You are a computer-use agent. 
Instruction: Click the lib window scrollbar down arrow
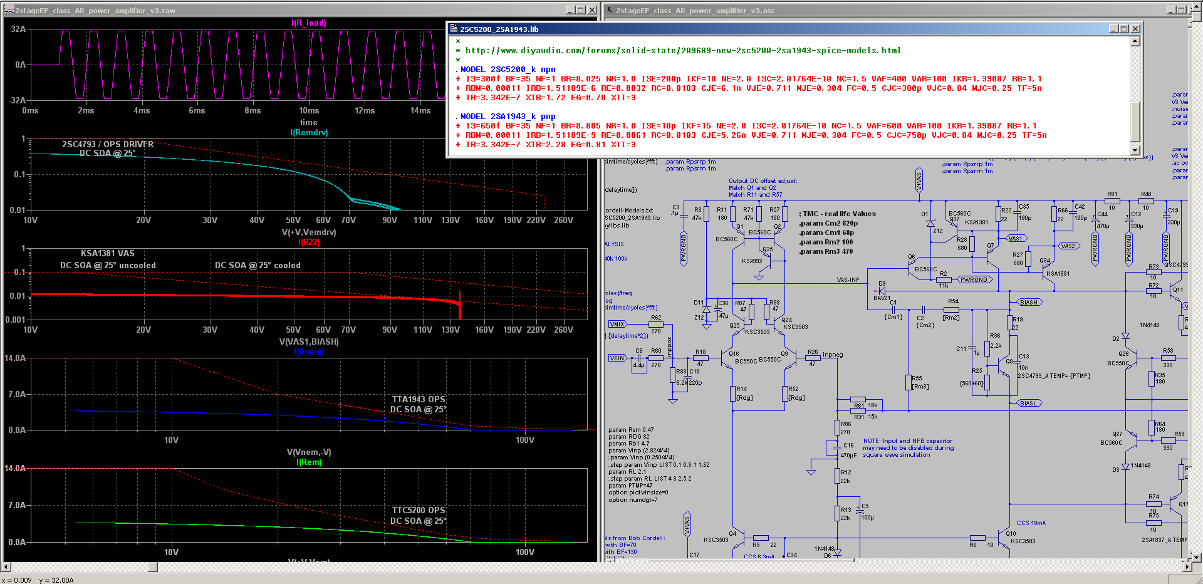click(x=1135, y=150)
